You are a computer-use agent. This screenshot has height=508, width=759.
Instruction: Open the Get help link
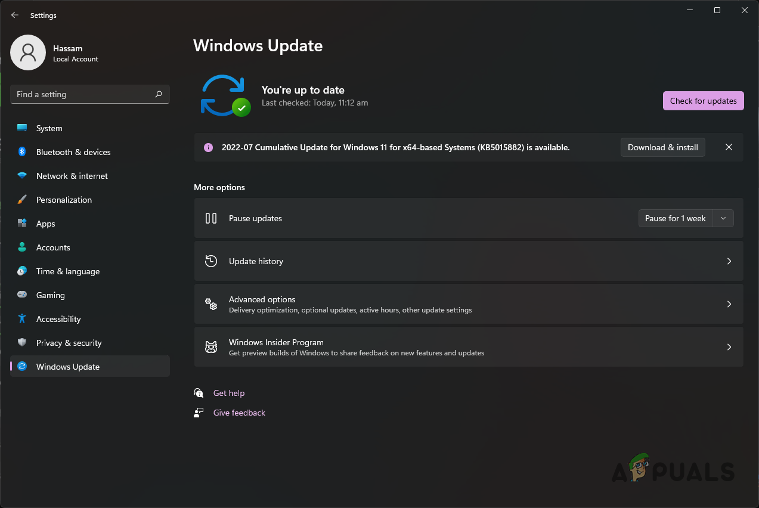[x=229, y=393]
